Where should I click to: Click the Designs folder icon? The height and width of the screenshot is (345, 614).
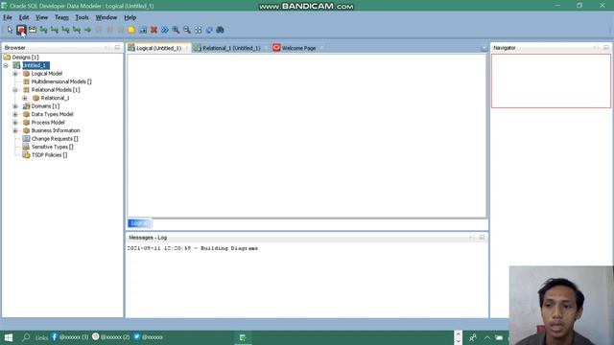pyautogui.click(x=7, y=57)
